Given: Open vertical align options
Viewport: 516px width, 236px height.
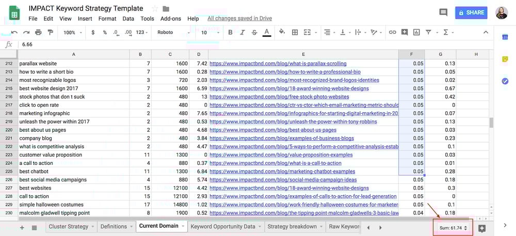Looking at the screenshot, I should (343, 32).
